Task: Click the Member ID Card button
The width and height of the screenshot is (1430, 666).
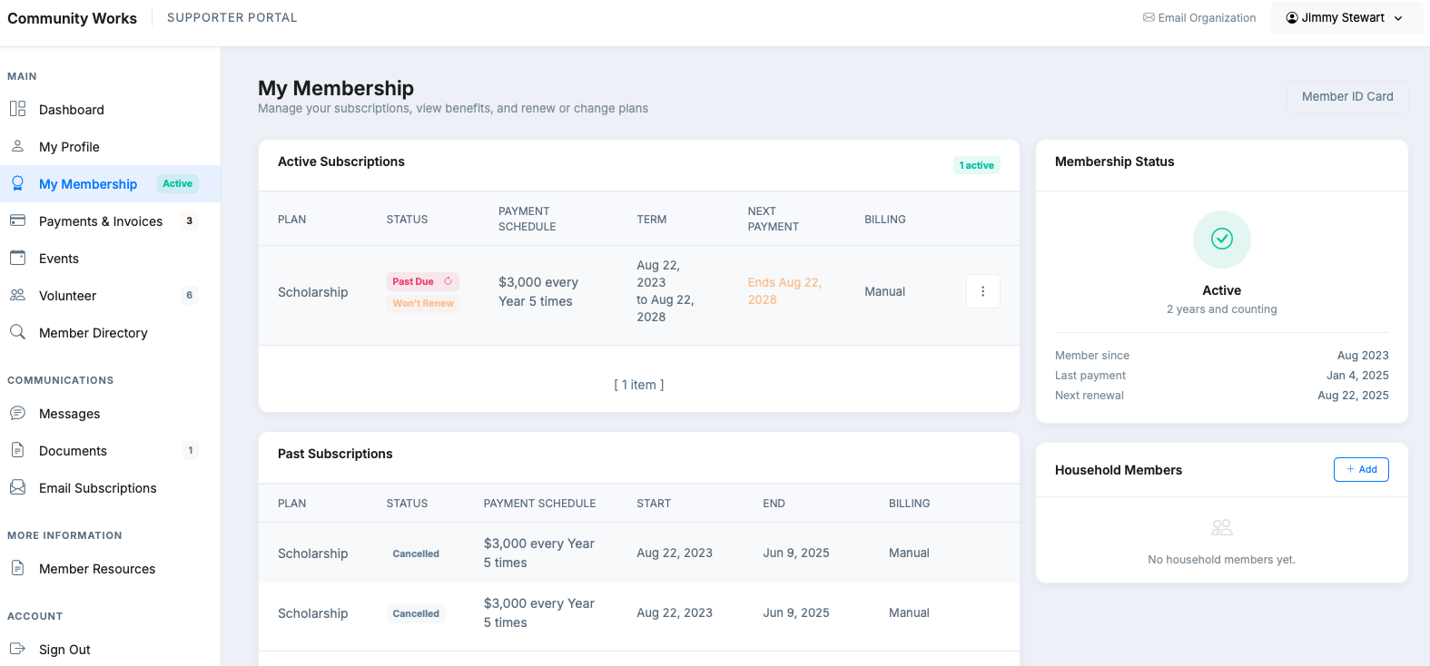Action: pyautogui.click(x=1347, y=96)
